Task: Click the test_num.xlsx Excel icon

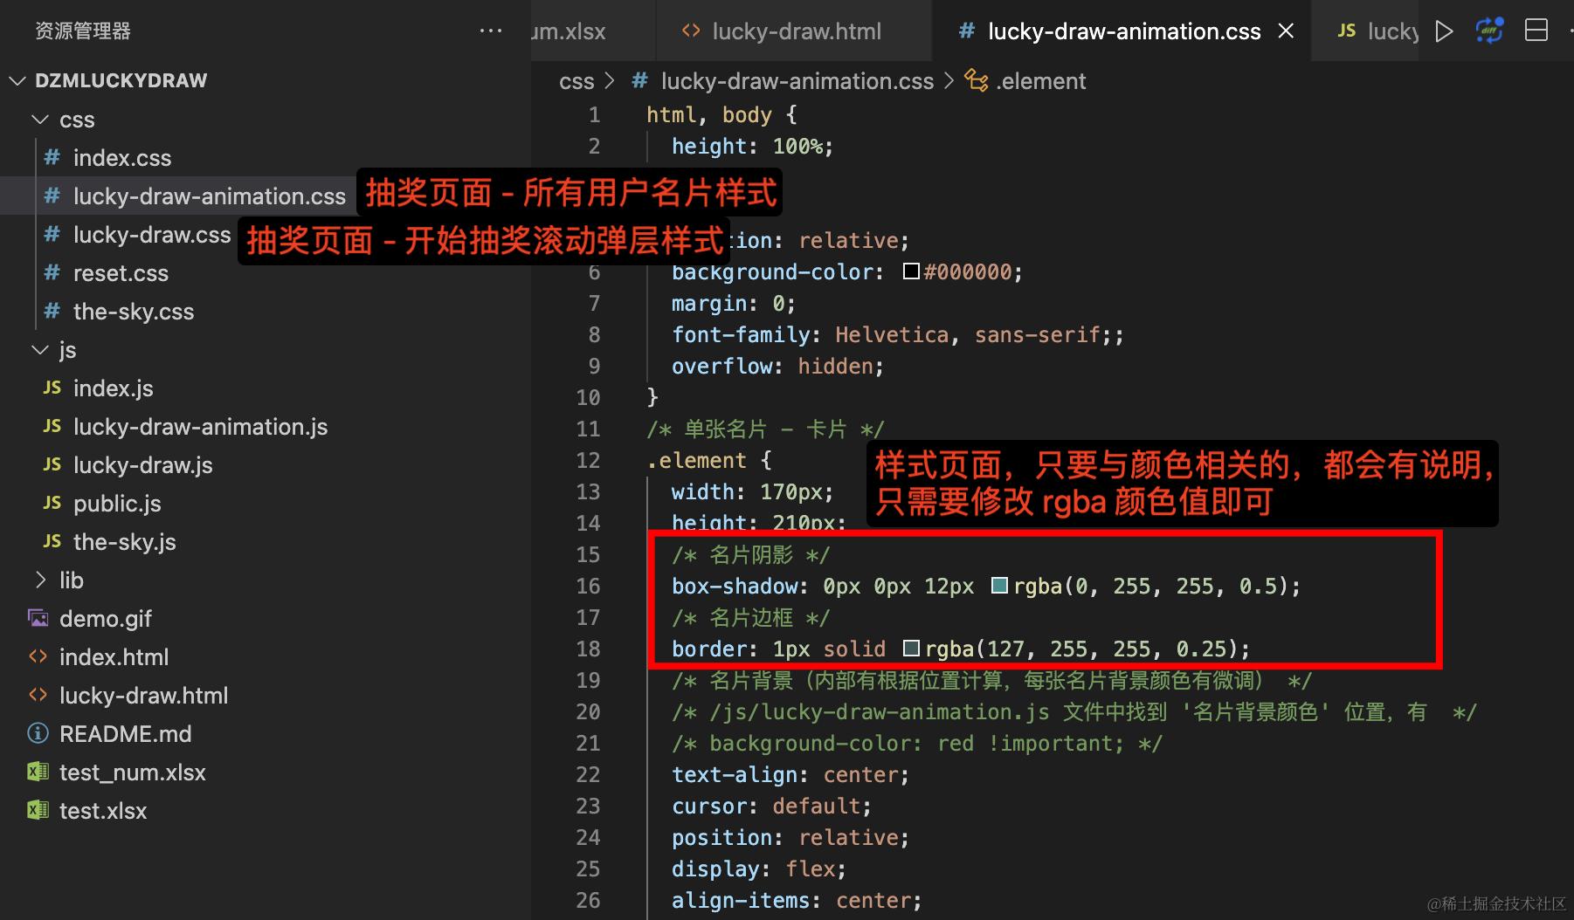Action: point(38,772)
